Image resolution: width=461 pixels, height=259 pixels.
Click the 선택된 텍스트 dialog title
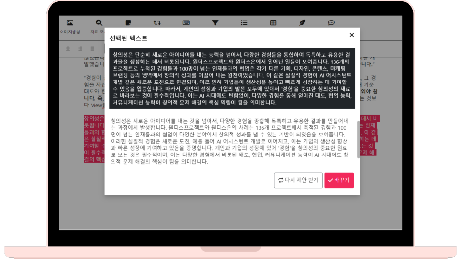pos(128,38)
